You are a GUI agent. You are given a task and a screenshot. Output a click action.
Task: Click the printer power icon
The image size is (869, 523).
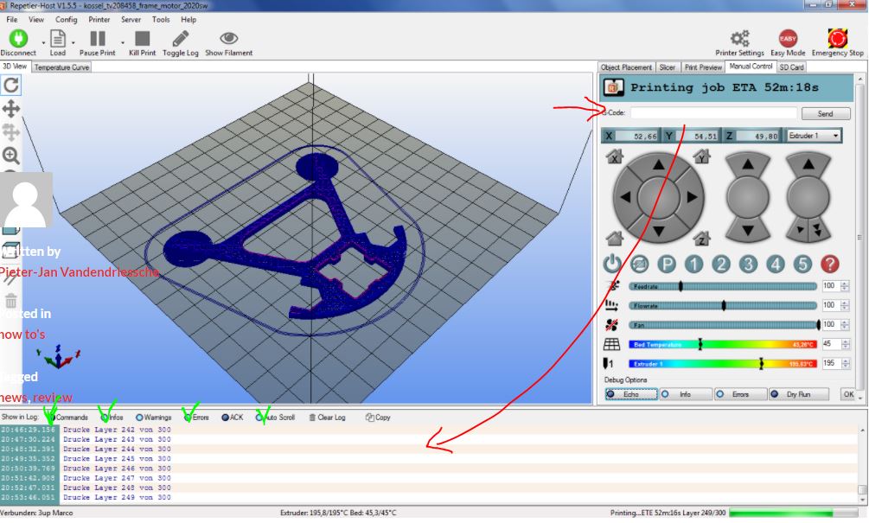coord(612,265)
